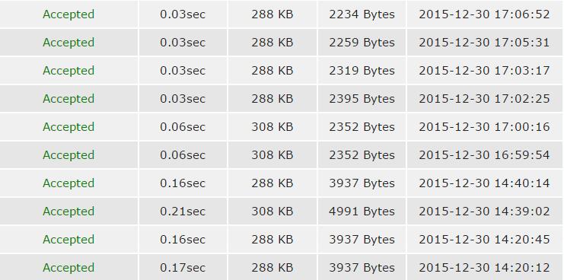Image resolution: width=564 pixels, height=280 pixels.
Task: Click the Accepted status dated 17:05:31
Action: [69, 43]
